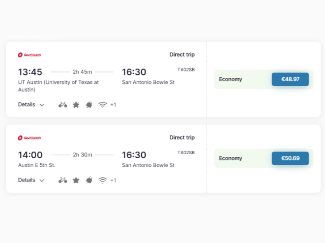Click the bicycle icon on the 13:45 trip
Viewport: 325px width, 243px height.
point(62,105)
